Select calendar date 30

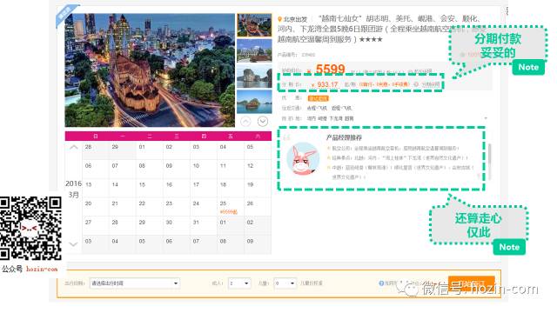(177, 226)
